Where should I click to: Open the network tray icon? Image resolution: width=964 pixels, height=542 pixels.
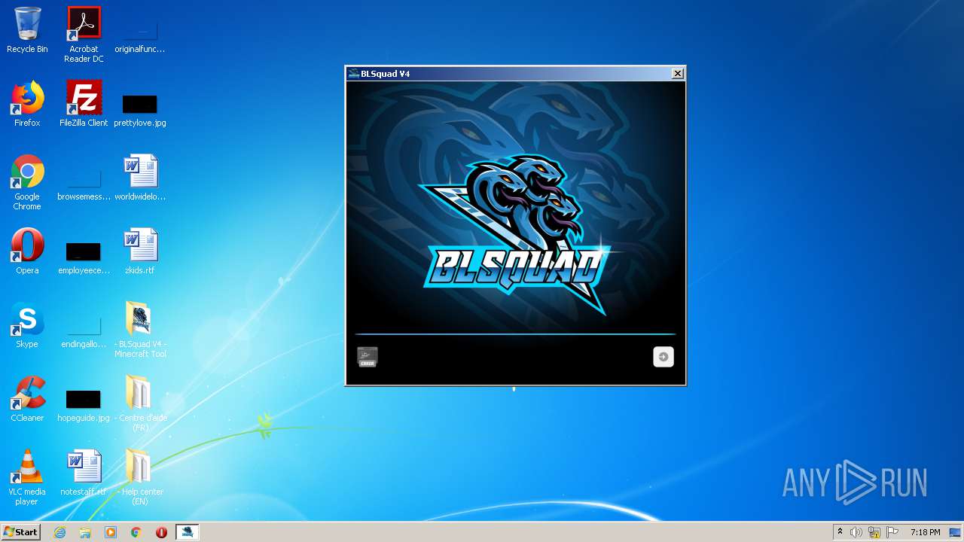coord(874,532)
